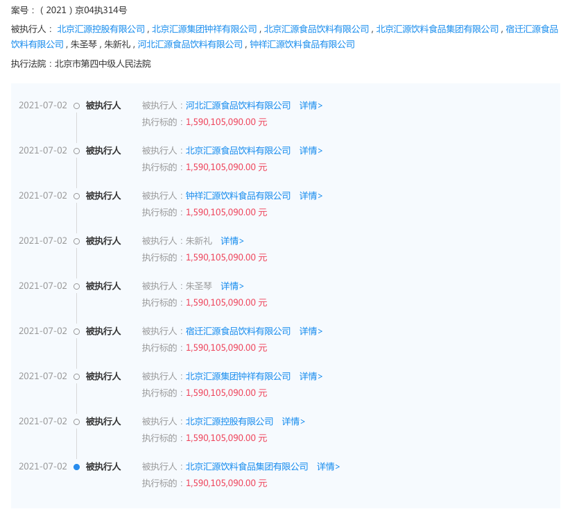The image size is (570, 516).
Task: View 详情 for 河北汇源食品饮料有限公司 entry
Action: 311,106
